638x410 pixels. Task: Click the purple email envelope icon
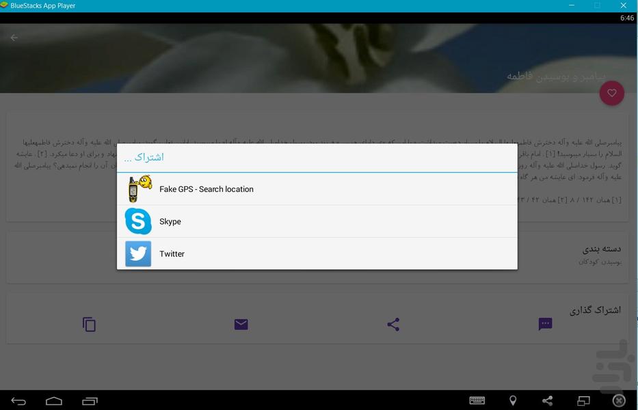pos(241,325)
